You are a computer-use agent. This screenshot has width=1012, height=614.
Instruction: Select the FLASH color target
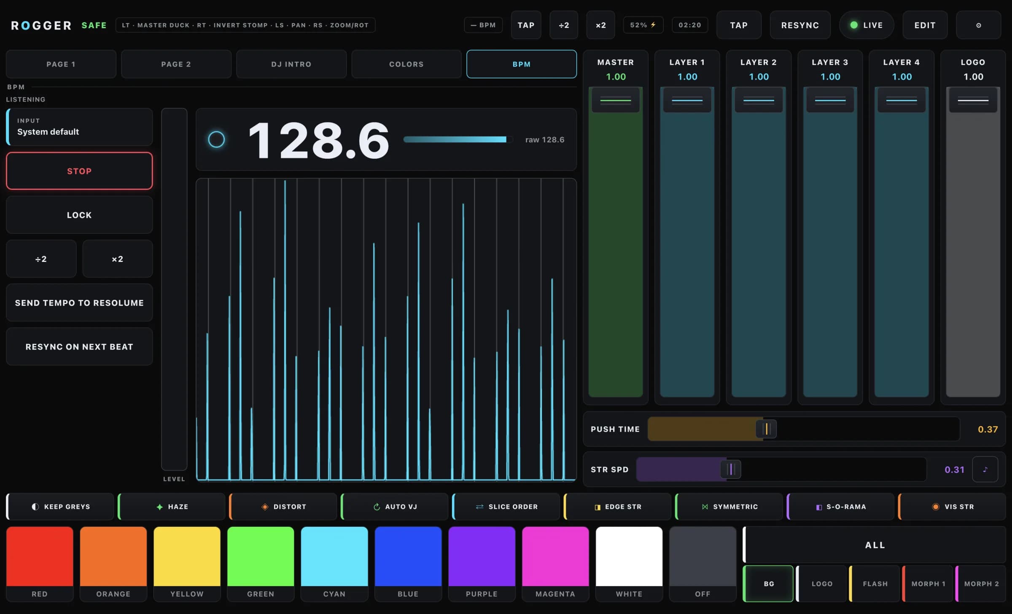(875, 584)
